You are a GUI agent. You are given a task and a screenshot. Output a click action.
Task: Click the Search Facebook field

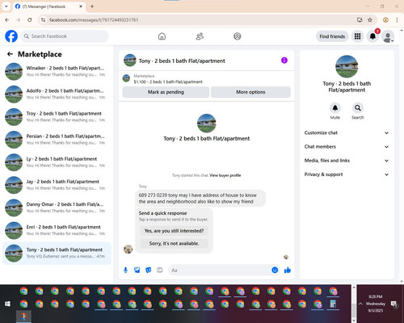tap(65, 36)
